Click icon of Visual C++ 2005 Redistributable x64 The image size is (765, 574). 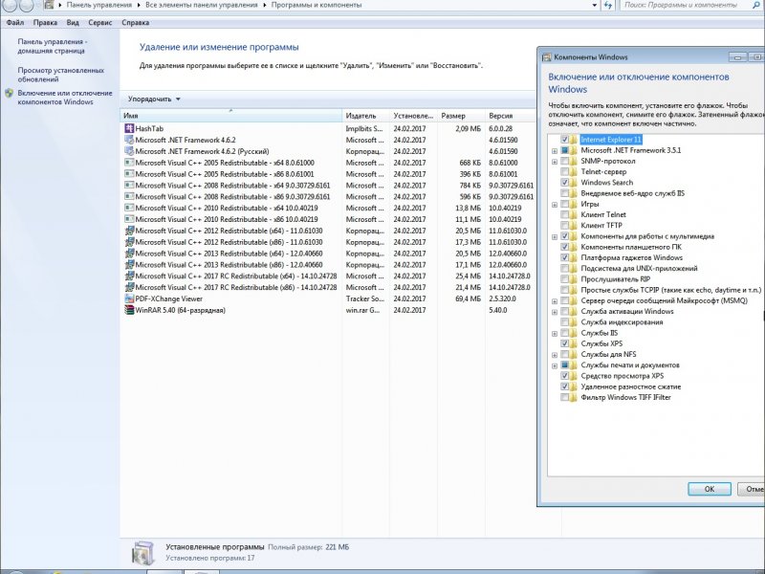pyautogui.click(x=129, y=163)
